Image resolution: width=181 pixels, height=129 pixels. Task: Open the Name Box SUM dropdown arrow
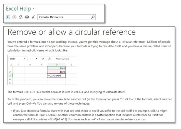pyautogui.click(x=24, y=58)
